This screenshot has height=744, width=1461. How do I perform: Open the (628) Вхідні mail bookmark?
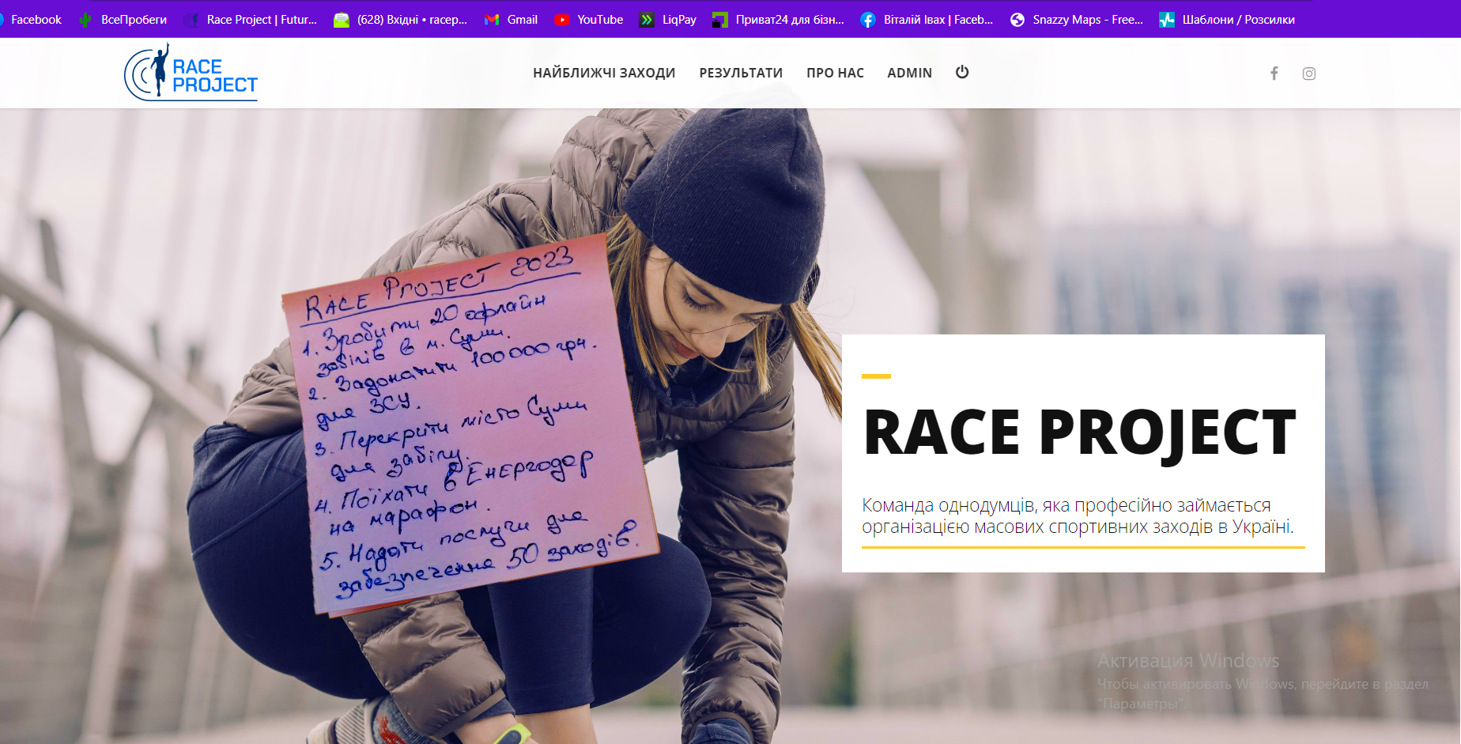point(401,20)
